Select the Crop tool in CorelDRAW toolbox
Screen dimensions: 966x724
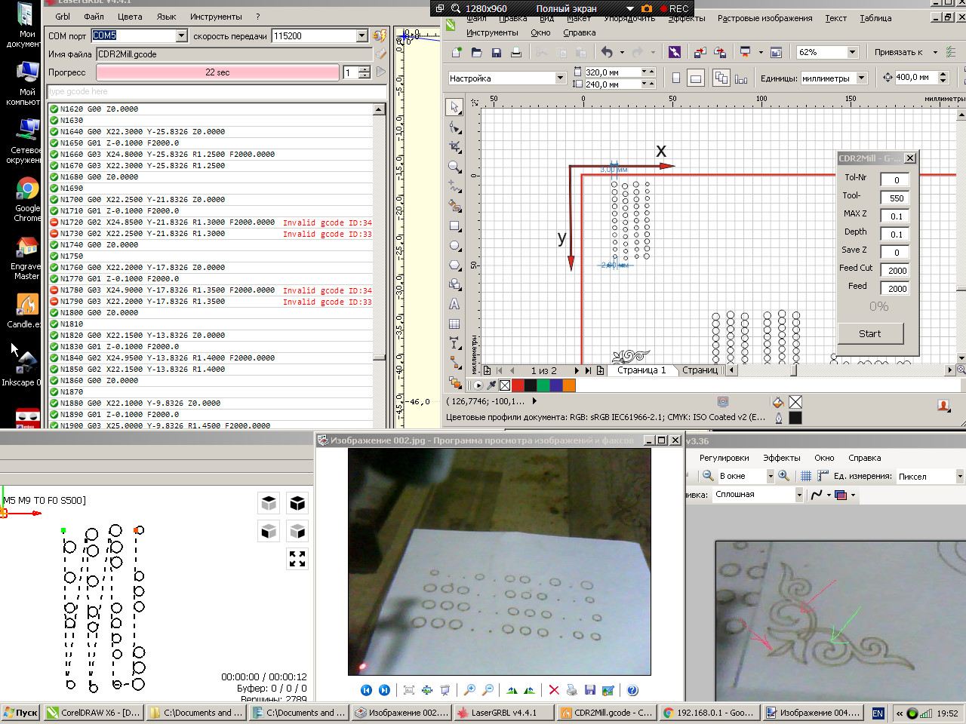(x=454, y=146)
